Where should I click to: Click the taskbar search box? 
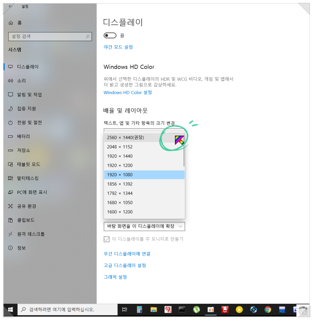68,309
